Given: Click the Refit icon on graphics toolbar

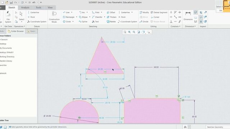Looking at the screenshot, I should click(125, 32).
